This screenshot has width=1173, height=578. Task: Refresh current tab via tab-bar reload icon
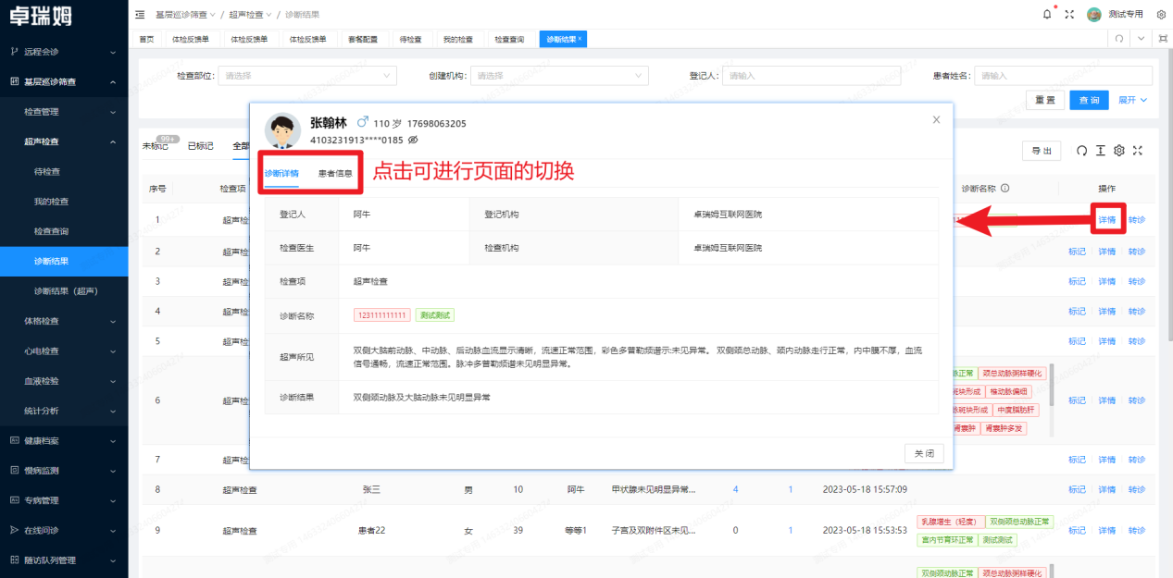point(1118,39)
